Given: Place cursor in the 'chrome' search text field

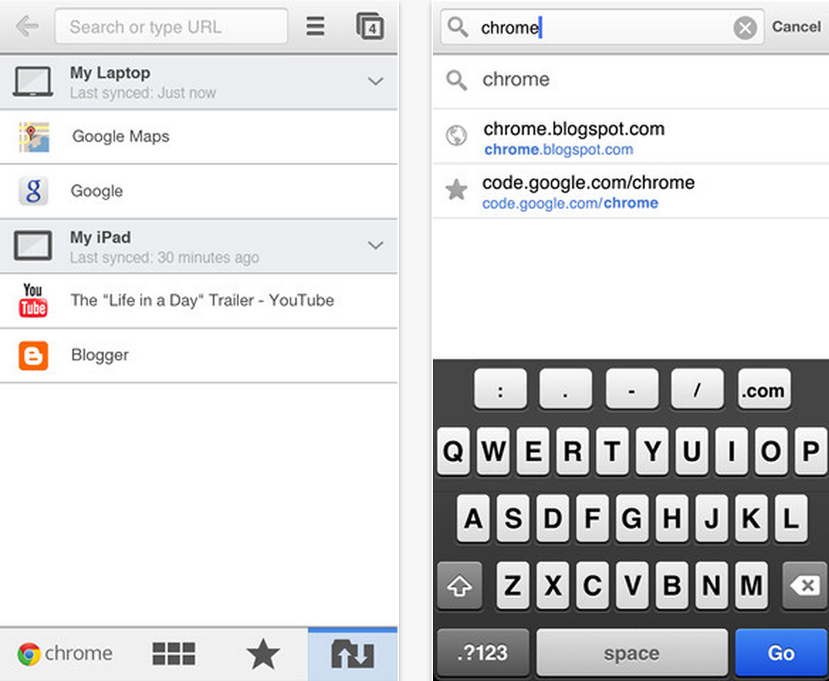Looking at the screenshot, I should (603, 27).
